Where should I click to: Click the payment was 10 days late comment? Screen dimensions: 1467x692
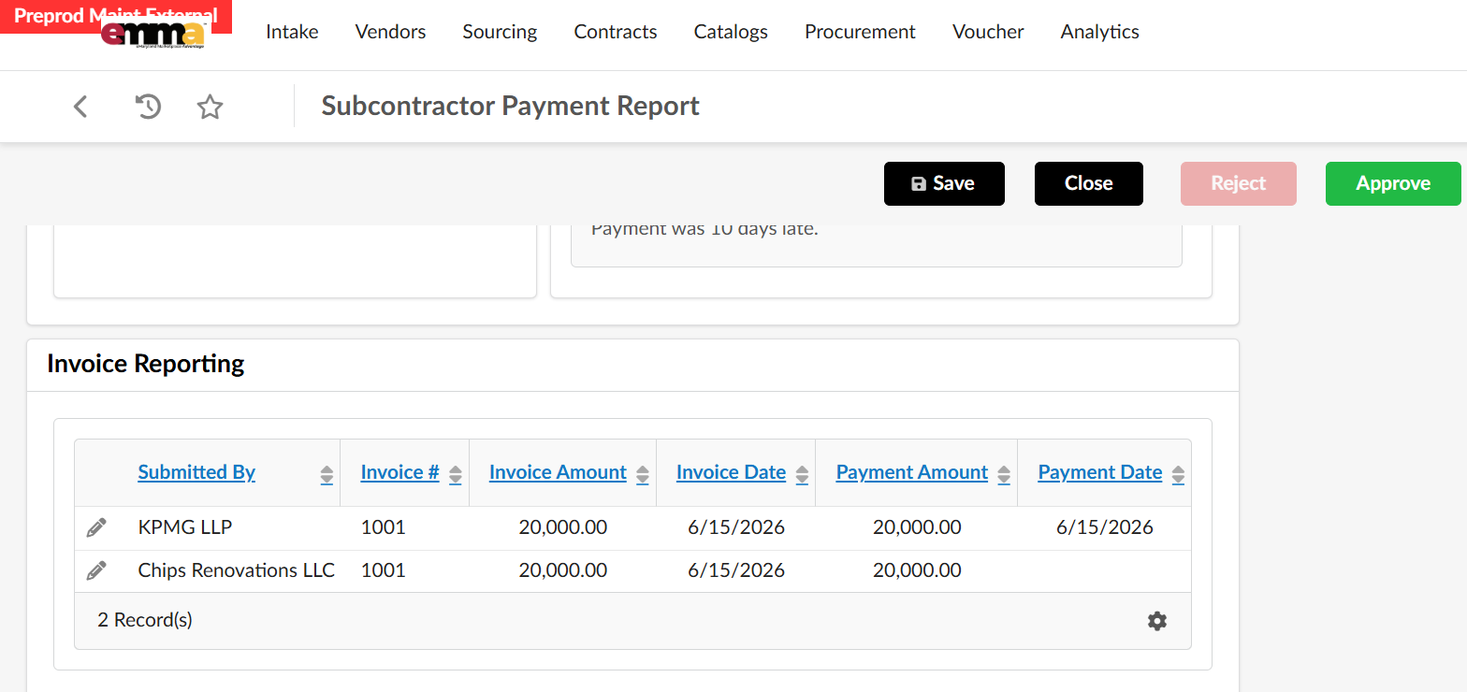tap(704, 229)
